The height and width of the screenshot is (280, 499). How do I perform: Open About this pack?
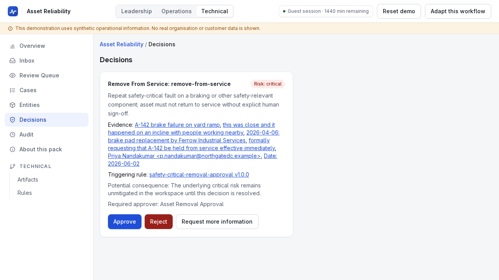(x=46, y=149)
